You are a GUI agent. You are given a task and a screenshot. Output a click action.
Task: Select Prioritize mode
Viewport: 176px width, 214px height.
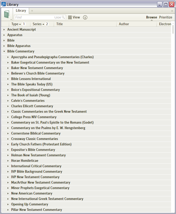pos(166,17)
